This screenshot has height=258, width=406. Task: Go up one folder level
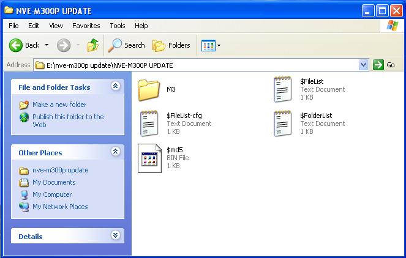pyautogui.click(x=93, y=45)
